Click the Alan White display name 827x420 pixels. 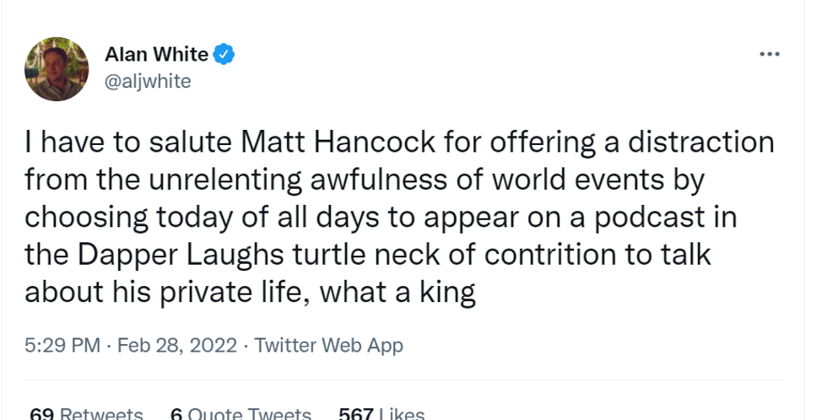click(x=156, y=55)
